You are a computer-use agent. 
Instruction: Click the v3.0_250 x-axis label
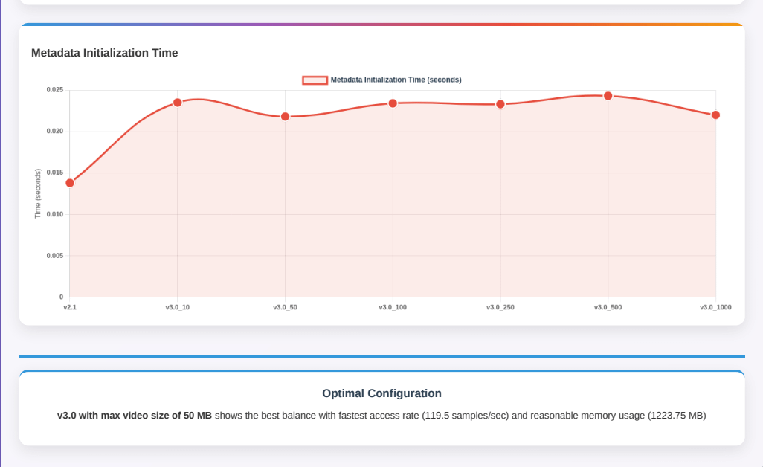[500, 307]
